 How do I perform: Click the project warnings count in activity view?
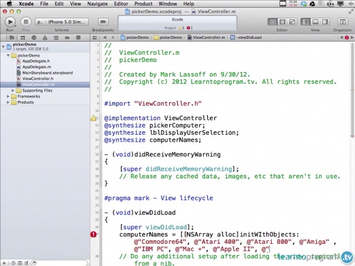(181, 28)
